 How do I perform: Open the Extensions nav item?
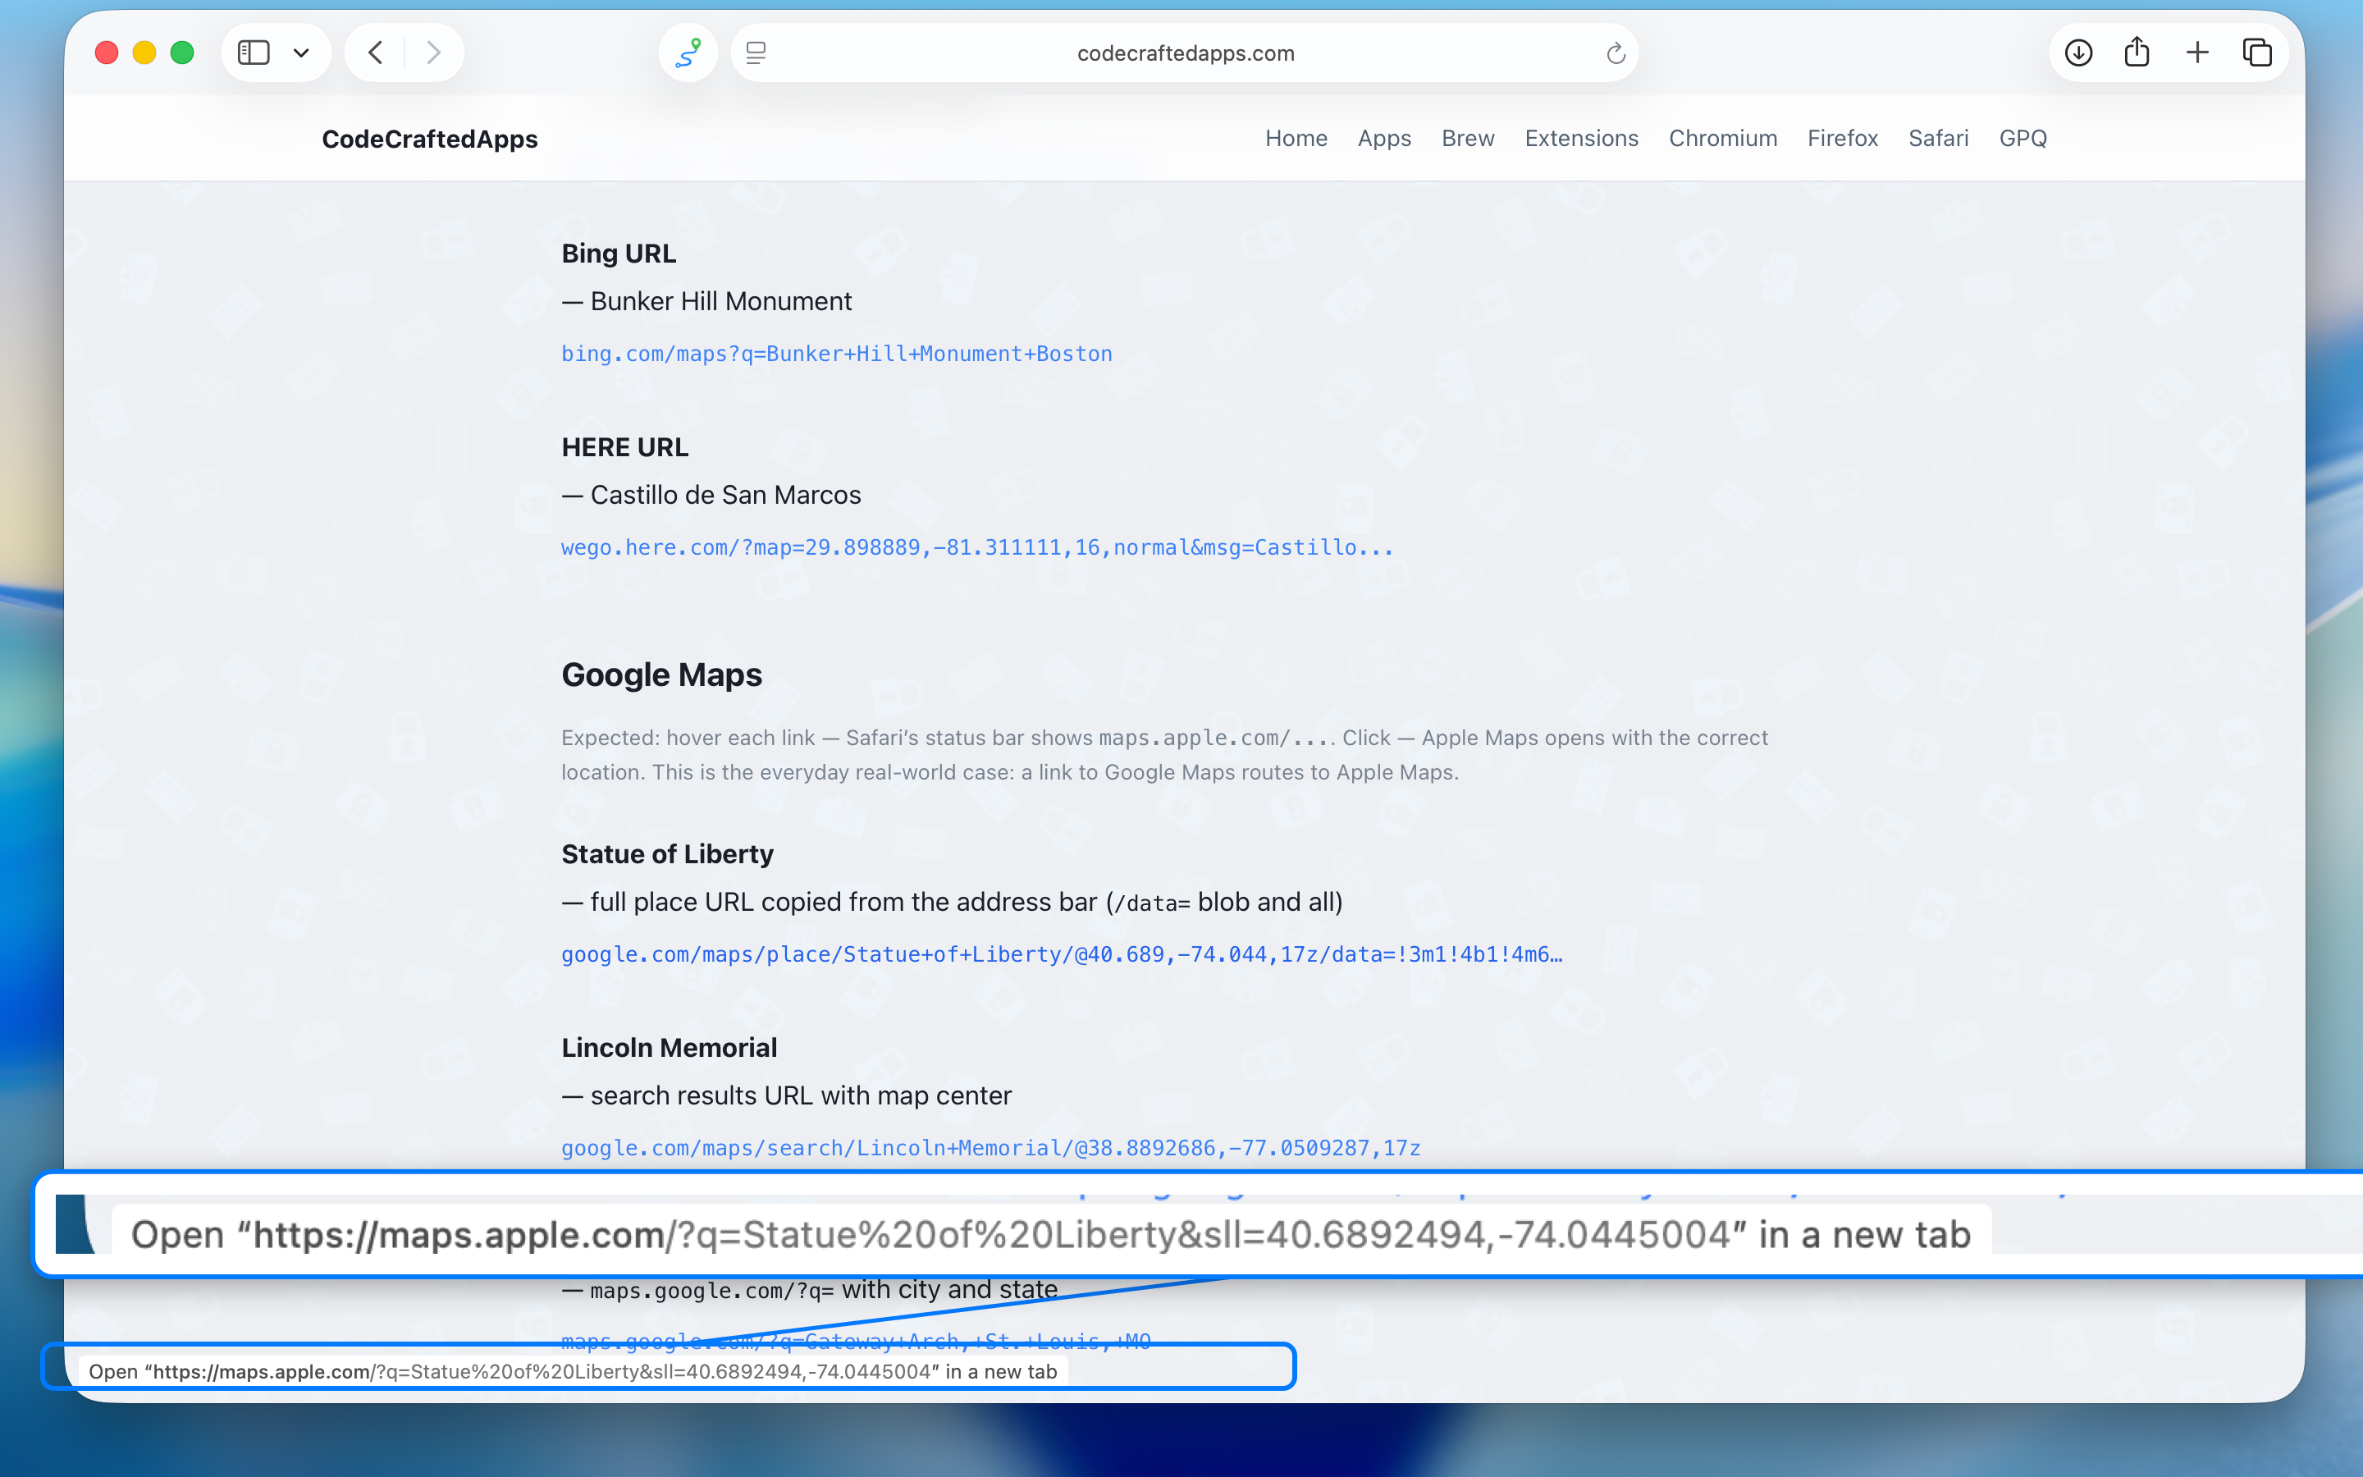click(1581, 139)
